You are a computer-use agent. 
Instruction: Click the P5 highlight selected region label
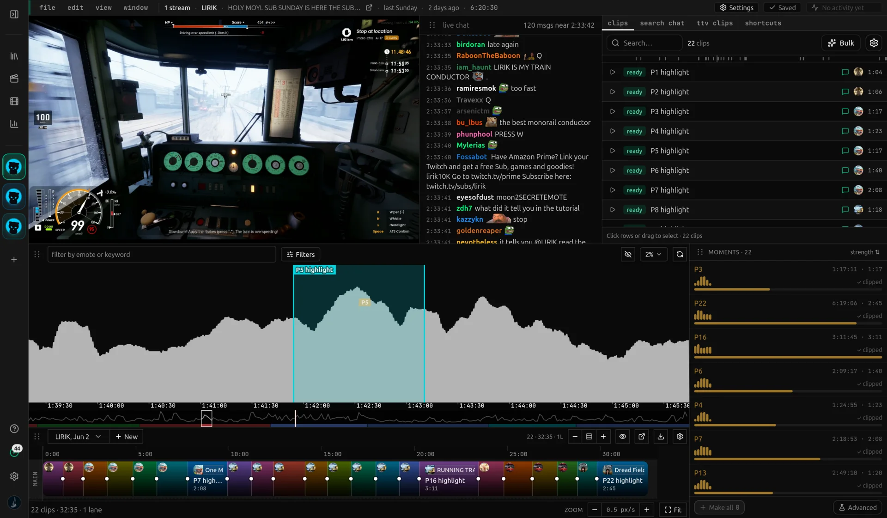coord(314,270)
